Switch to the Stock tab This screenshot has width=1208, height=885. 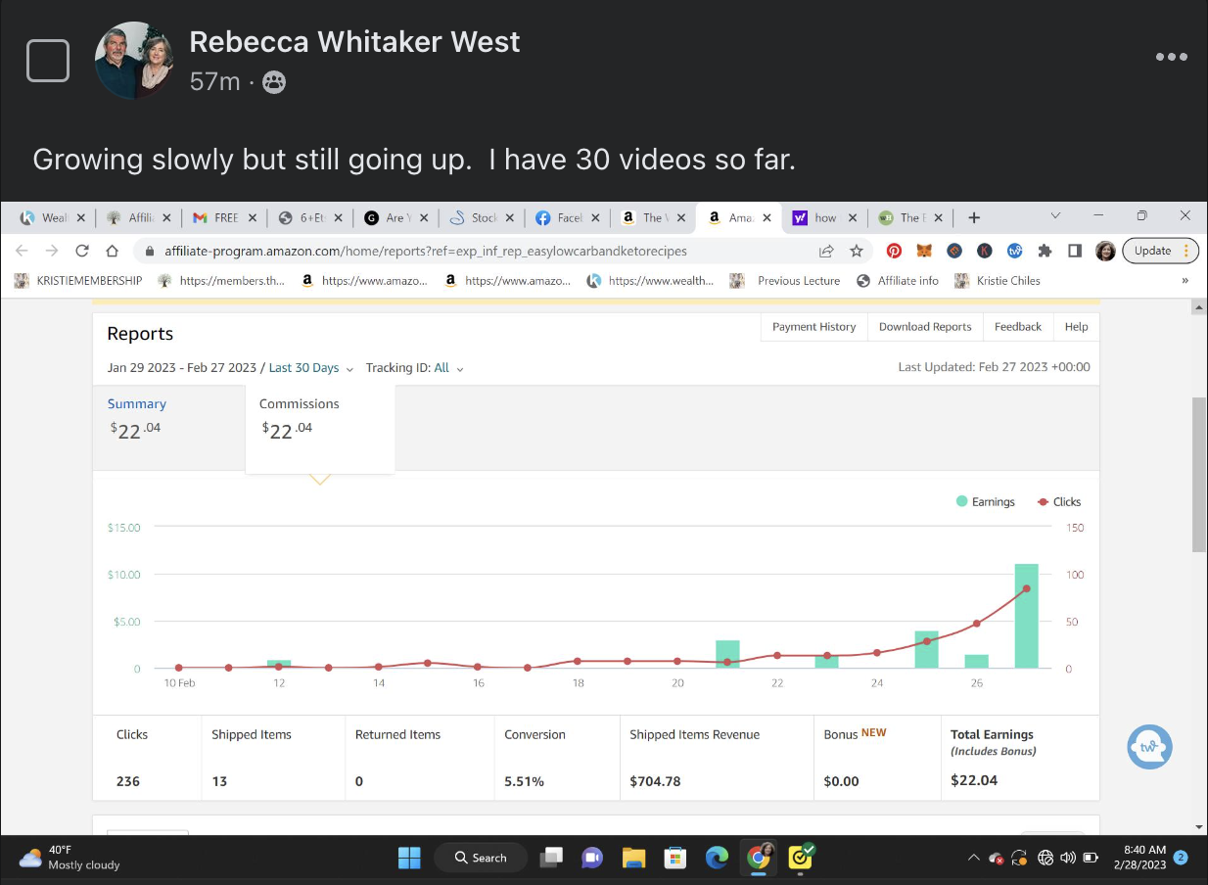(482, 217)
